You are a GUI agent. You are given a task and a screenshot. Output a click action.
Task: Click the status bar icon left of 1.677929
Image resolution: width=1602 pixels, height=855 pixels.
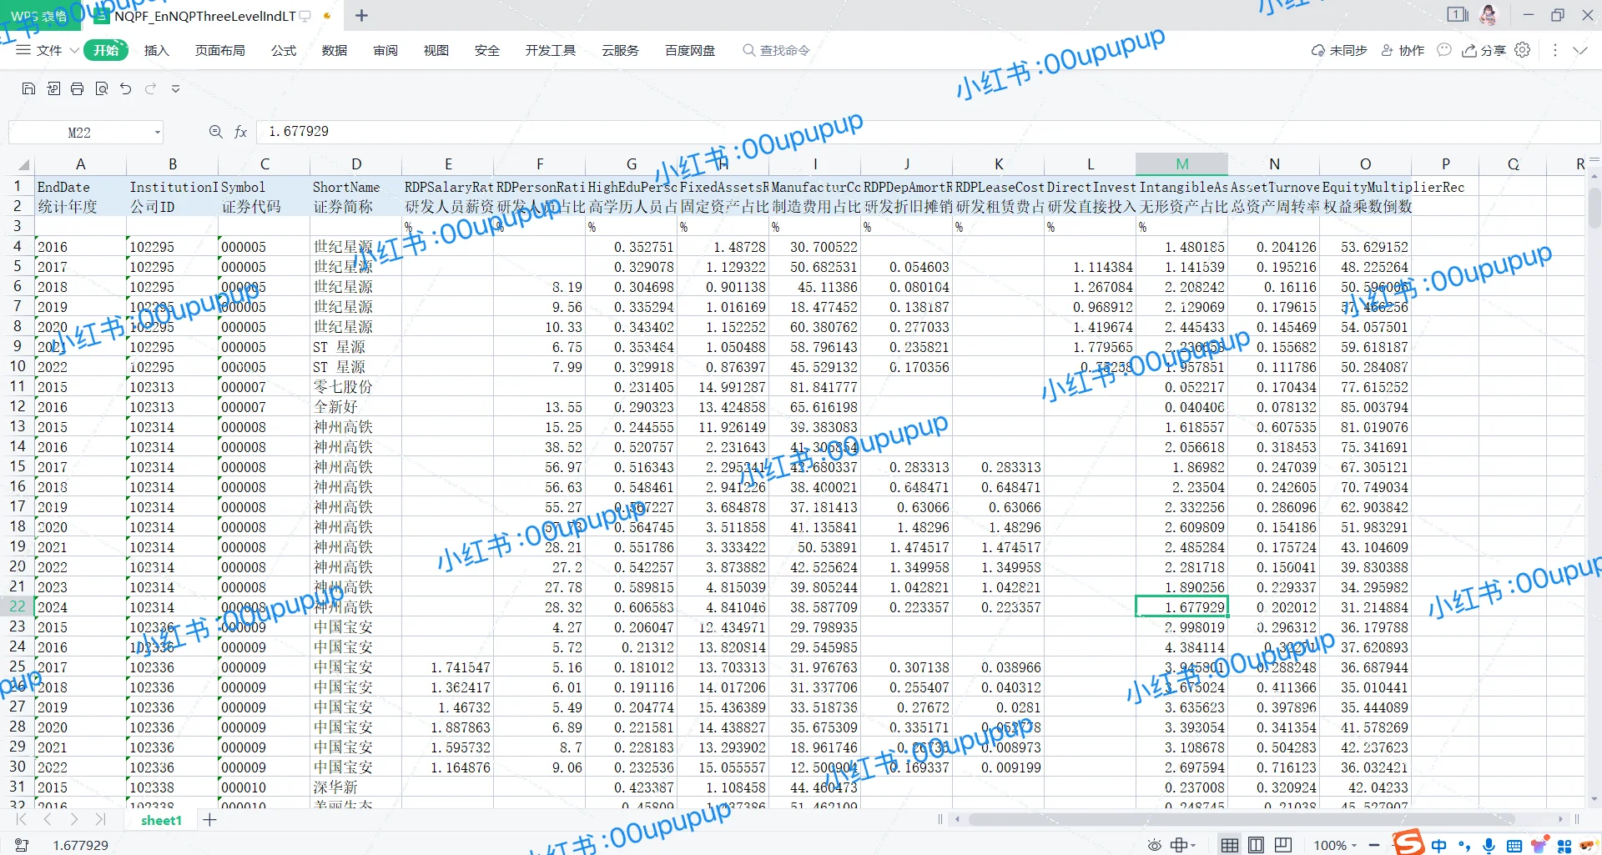22,845
